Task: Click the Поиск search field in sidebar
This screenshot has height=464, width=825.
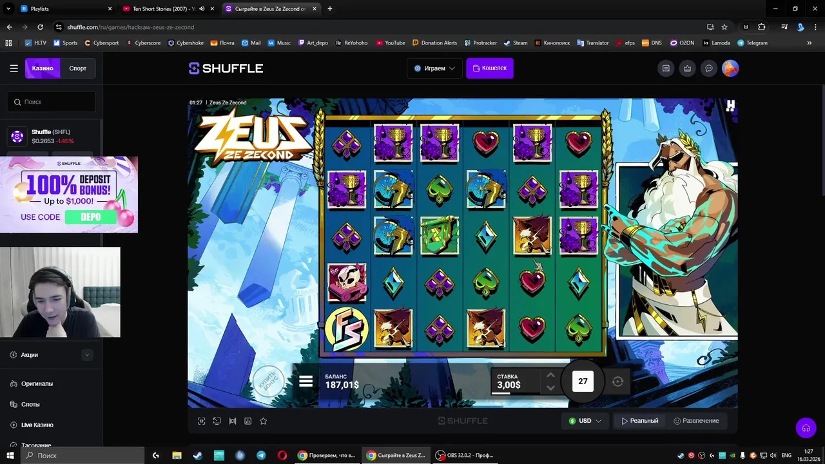Action: coord(52,102)
